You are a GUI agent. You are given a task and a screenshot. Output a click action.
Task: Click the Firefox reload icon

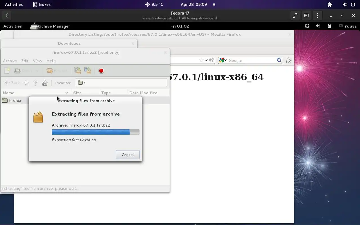tap(212, 60)
